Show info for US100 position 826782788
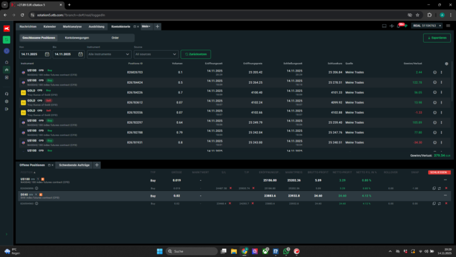 [x=434, y=133]
